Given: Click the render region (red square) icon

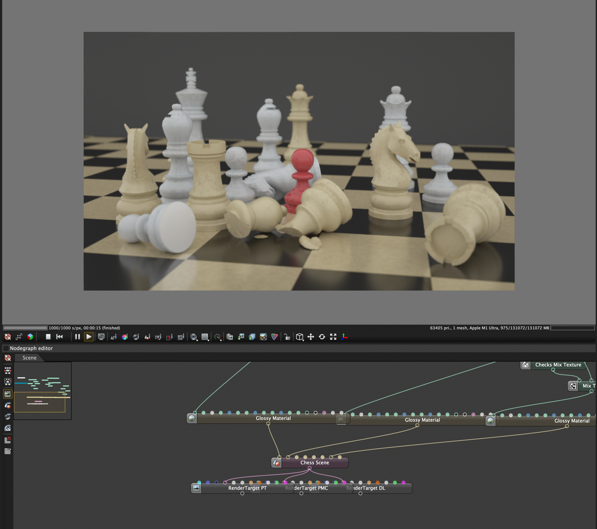Looking at the screenshot, I should pos(170,337).
